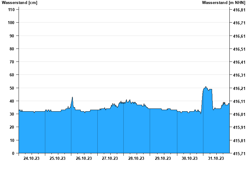
Task: Select the 416,11 right axis value
Action: pos(239,101)
